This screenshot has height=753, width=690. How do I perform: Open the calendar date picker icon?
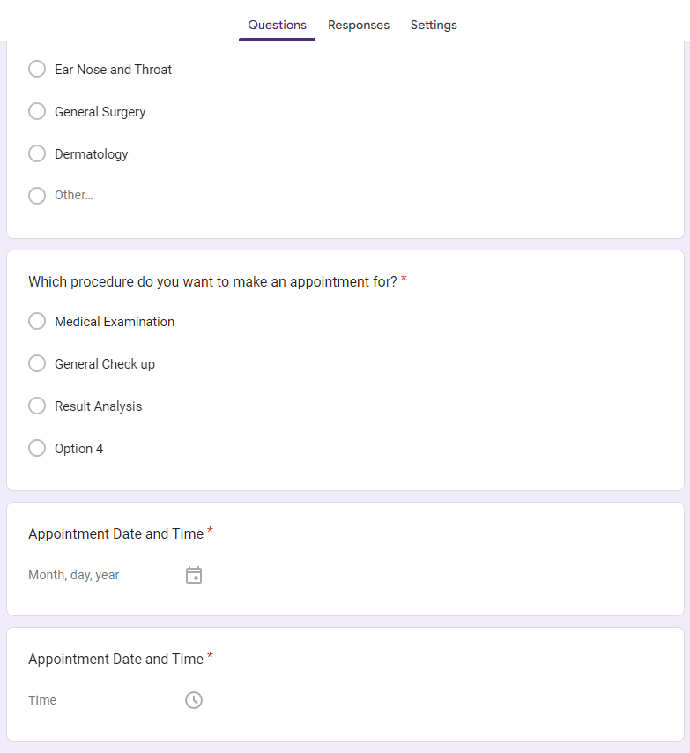(x=194, y=575)
